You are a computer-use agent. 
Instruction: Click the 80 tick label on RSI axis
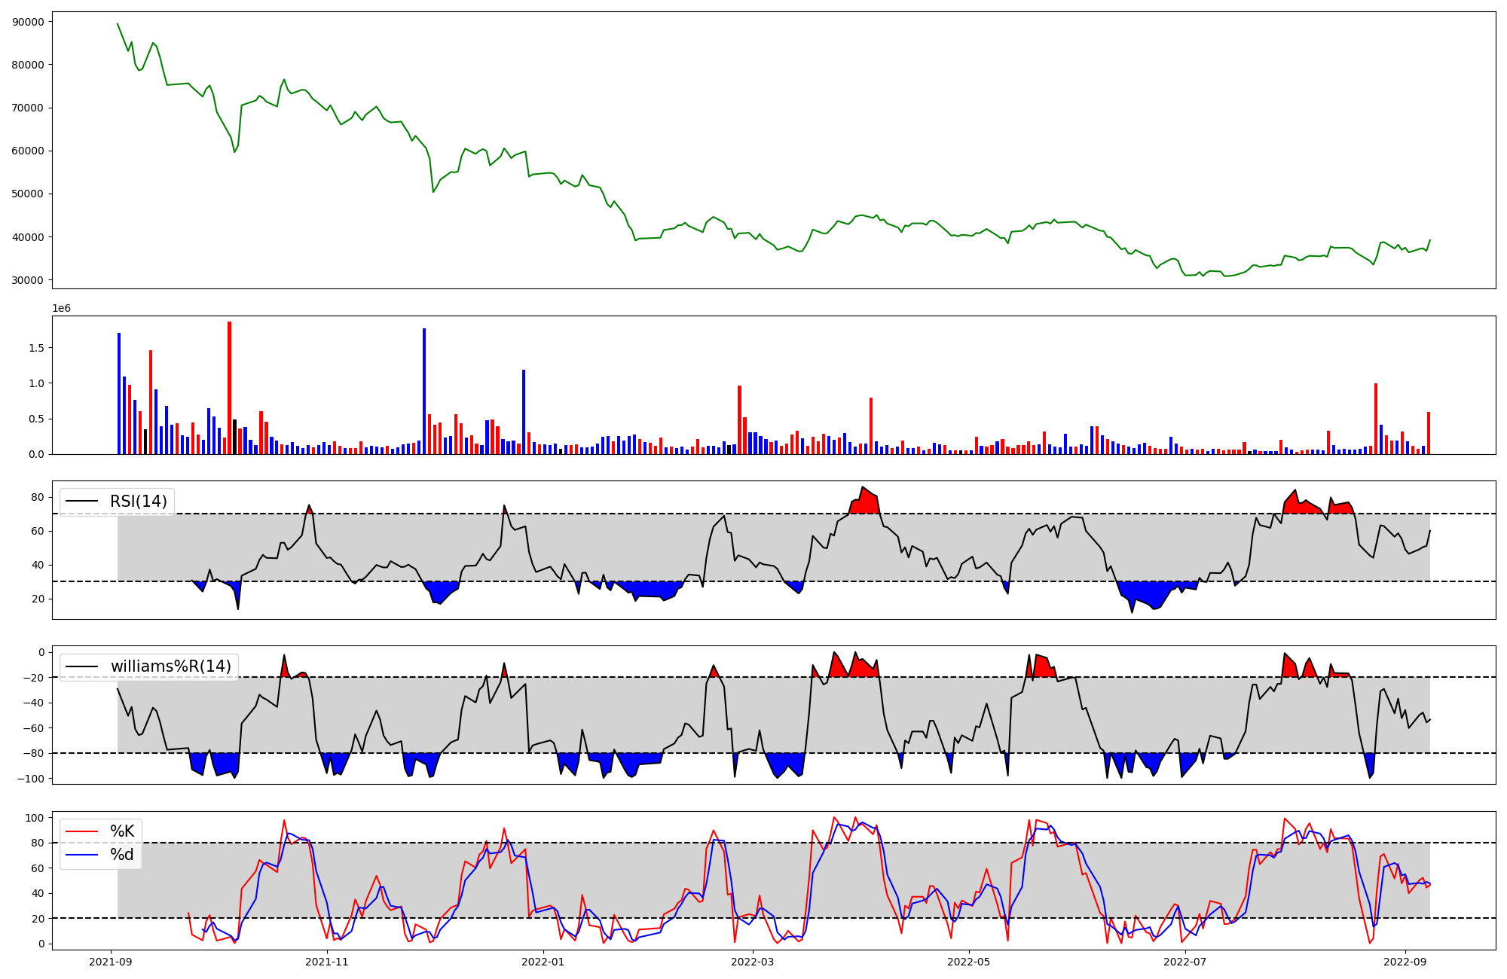tap(37, 497)
